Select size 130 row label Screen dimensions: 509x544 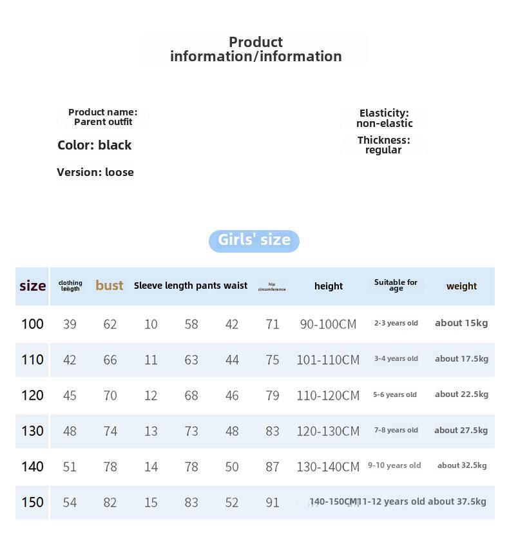coord(32,431)
